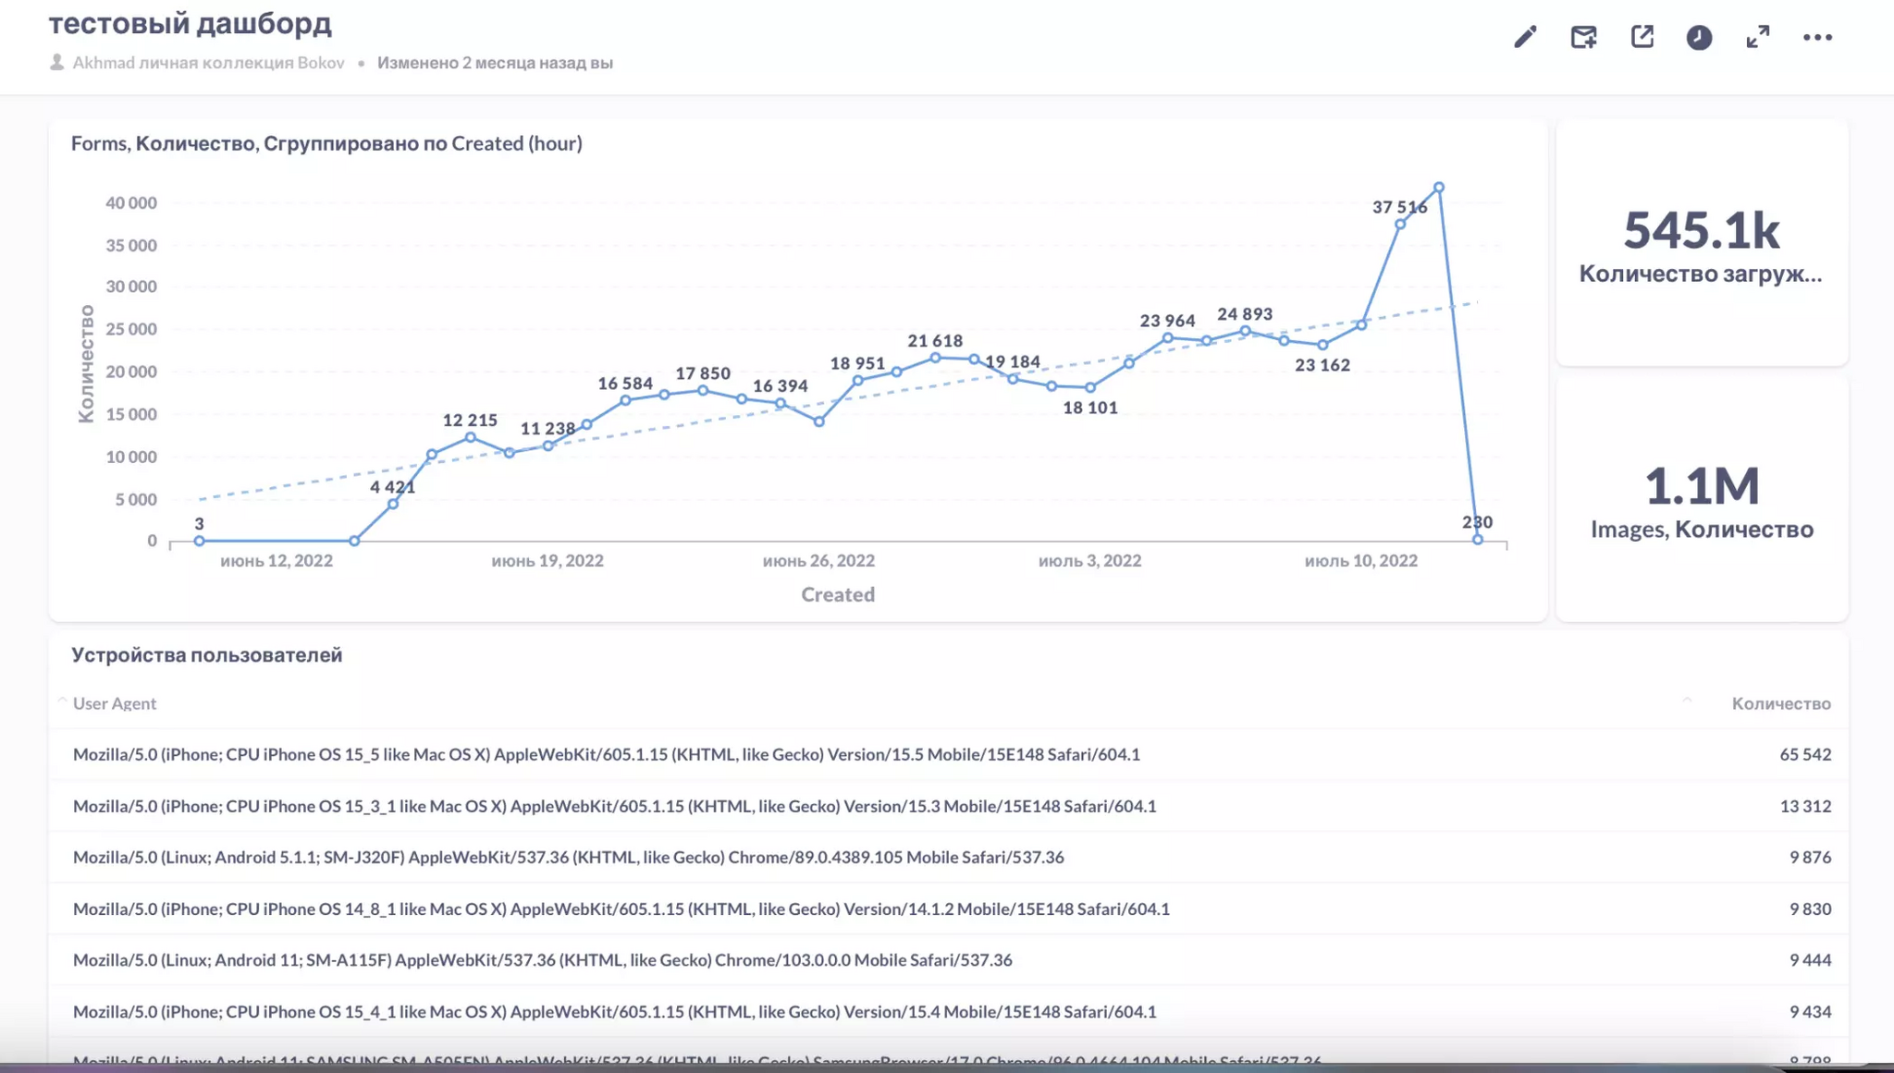
Task: Click the 1.1M Images count card
Action: click(x=1701, y=487)
